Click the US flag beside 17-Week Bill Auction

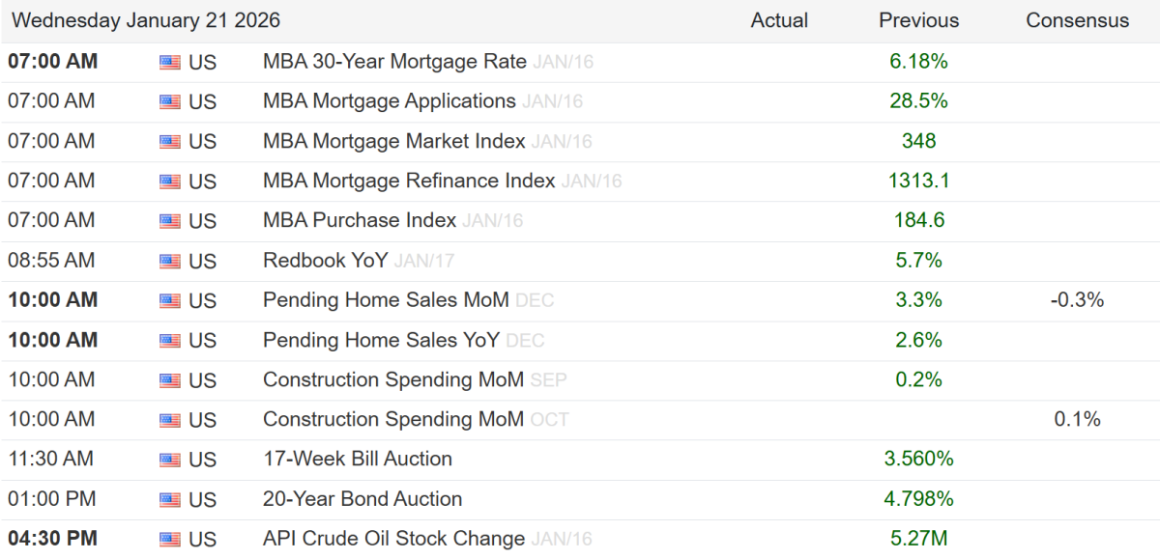click(170, 460)
